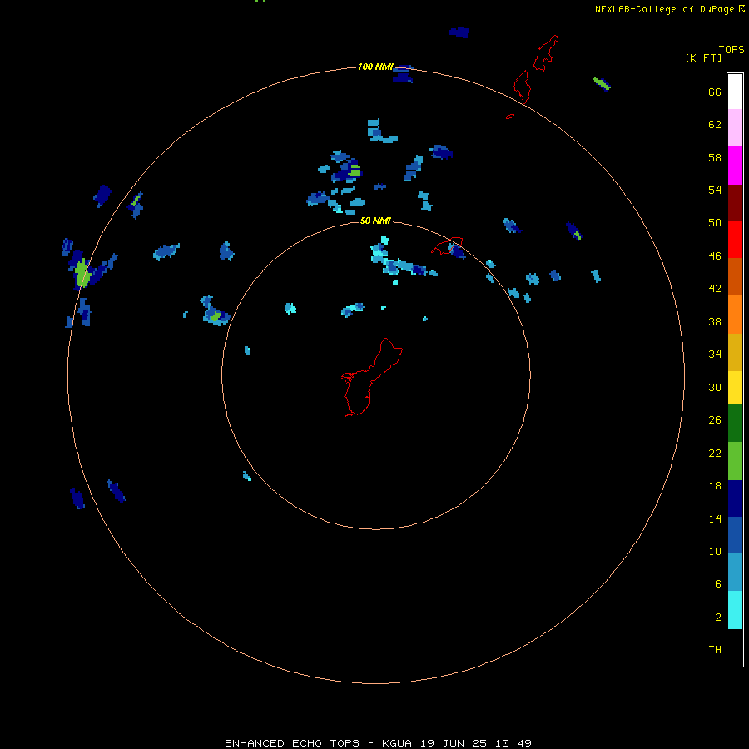Select the bright red legend swatch
The image size is (749, 749).
[735, 240]
